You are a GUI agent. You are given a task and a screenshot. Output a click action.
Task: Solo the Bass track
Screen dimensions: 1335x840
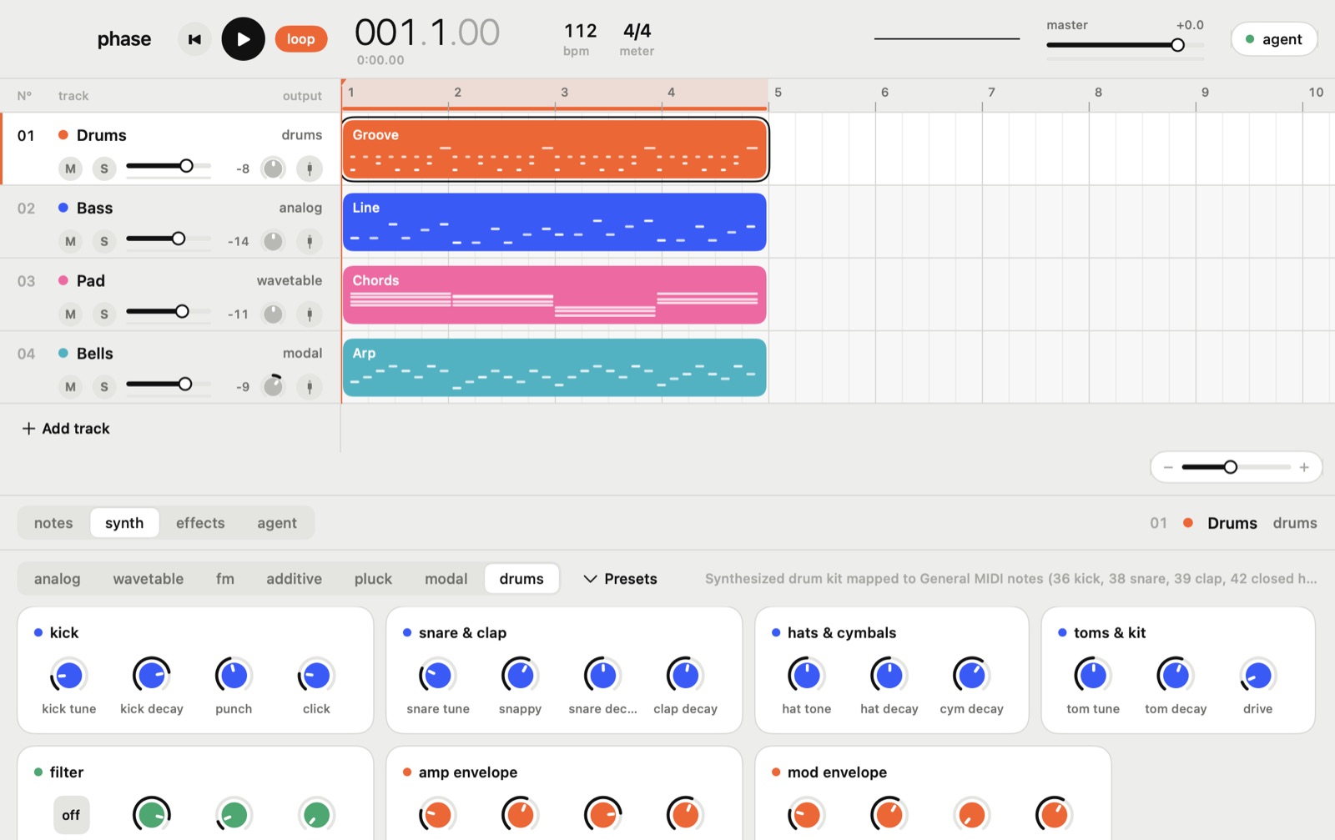pos(103,241)
